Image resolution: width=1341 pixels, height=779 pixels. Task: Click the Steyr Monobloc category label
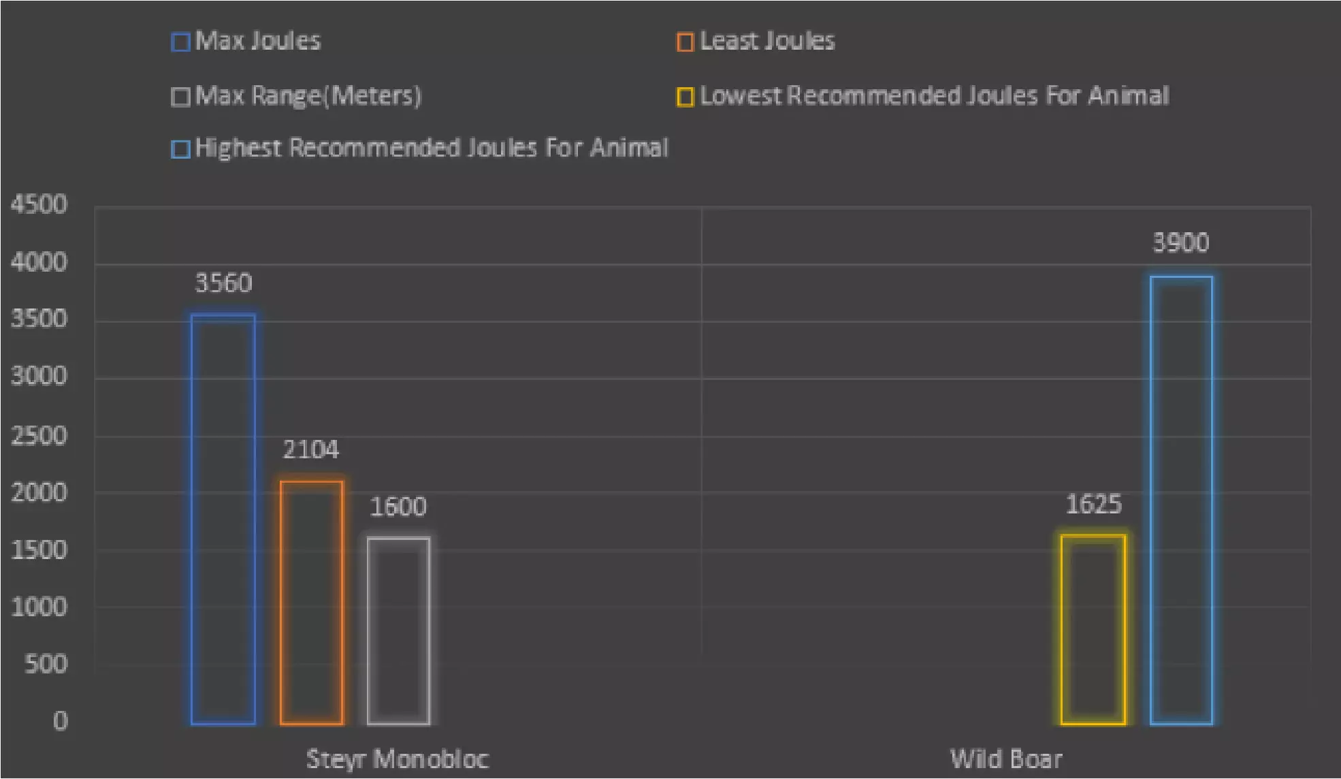point(398,759)
